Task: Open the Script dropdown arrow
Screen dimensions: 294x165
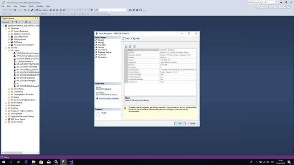Action: point(131,38)
